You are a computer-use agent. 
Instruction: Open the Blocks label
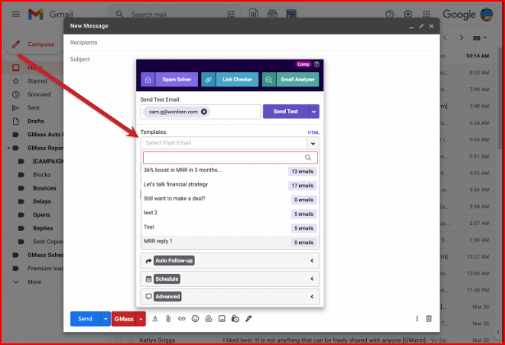(42, 175)
